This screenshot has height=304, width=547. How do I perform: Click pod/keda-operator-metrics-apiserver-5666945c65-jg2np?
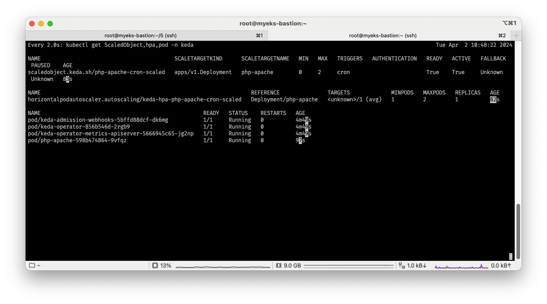tap(111, 134)
